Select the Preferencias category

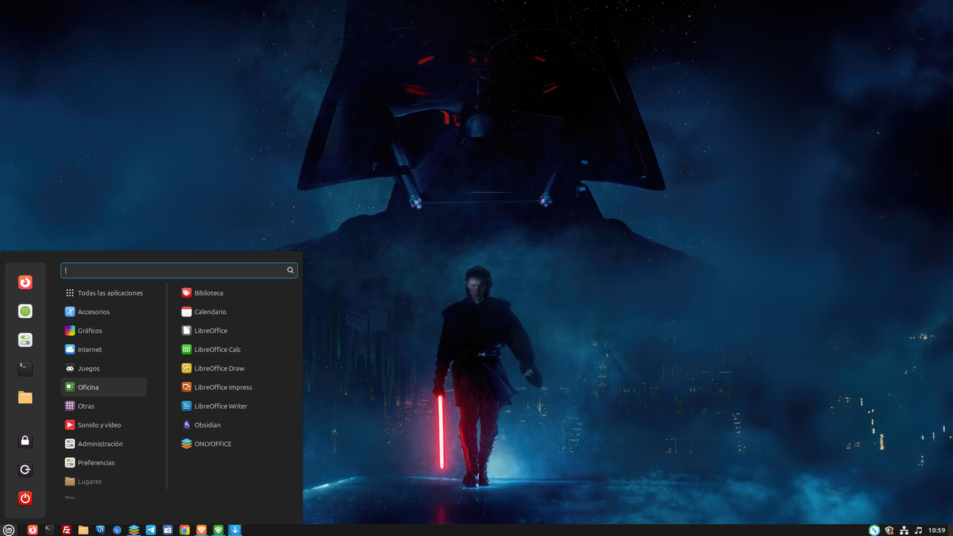tap(103, 463)
